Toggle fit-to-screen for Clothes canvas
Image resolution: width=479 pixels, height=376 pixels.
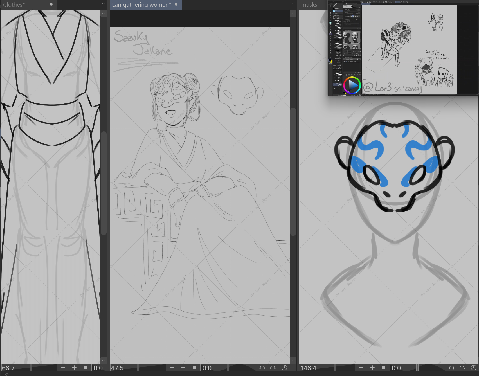(86, 368)
